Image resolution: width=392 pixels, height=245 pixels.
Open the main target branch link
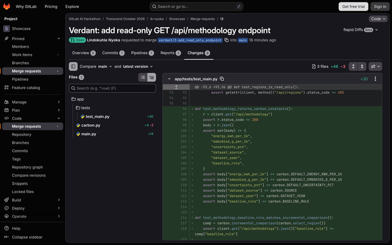point(243,40)
